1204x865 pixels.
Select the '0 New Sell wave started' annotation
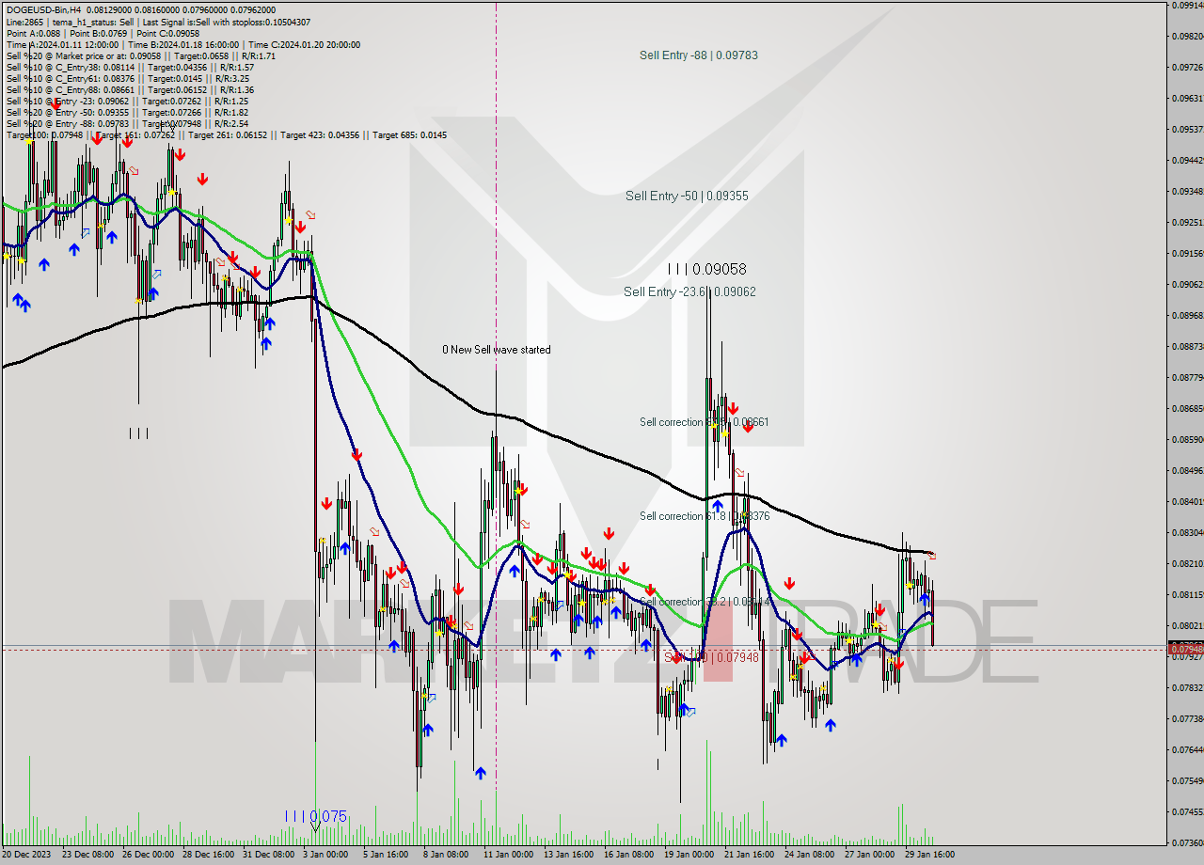(x=497, y=350)
